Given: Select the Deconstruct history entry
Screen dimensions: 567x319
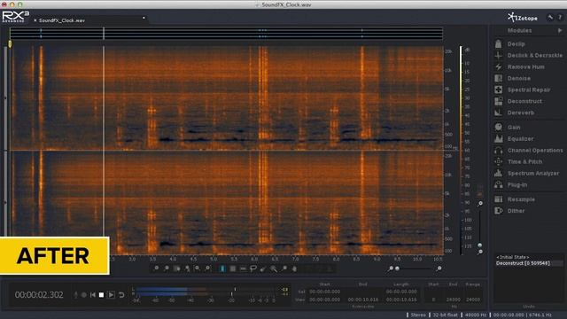Looking at the screenshot, I should tap(523, 263).
